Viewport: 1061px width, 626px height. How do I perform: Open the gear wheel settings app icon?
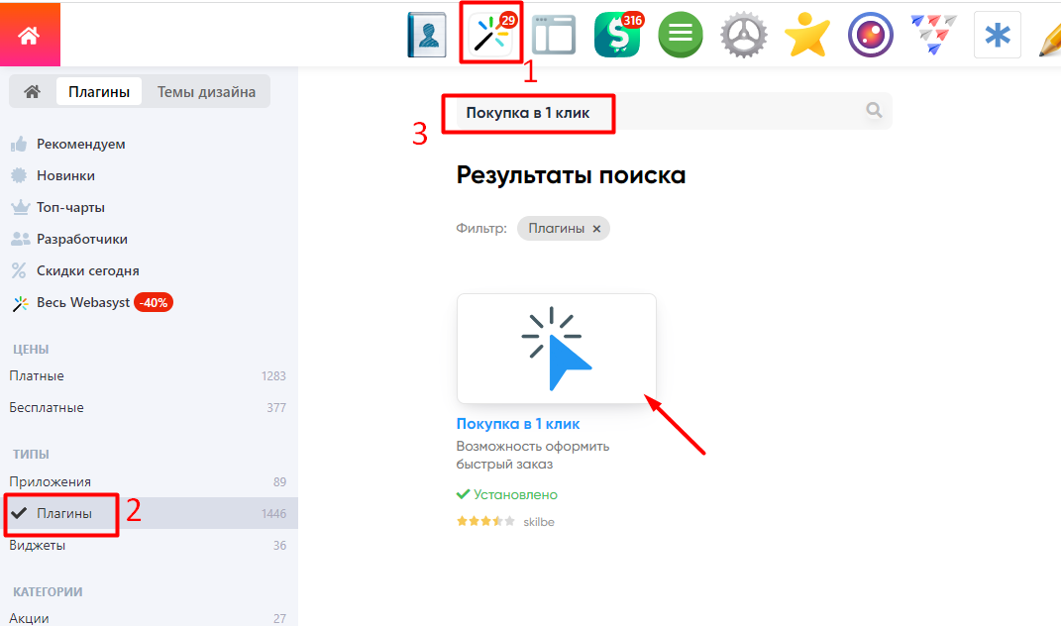point(743,37)
